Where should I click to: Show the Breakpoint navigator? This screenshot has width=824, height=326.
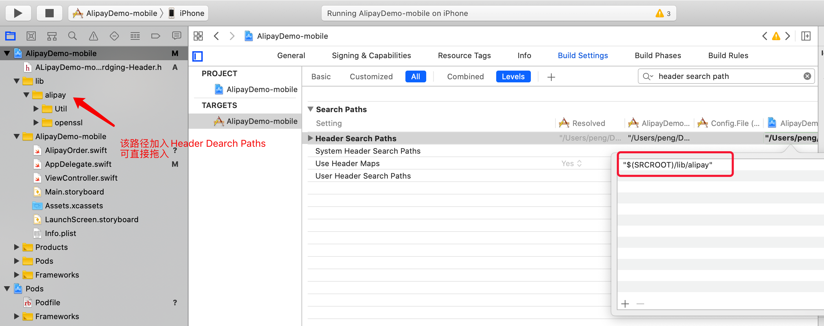156,36
